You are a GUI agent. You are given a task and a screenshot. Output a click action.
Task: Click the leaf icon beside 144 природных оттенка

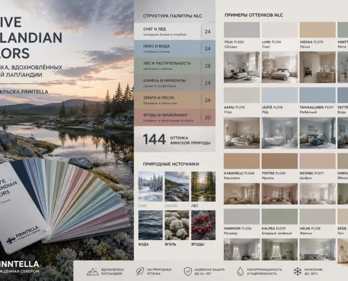coord(140,272)
